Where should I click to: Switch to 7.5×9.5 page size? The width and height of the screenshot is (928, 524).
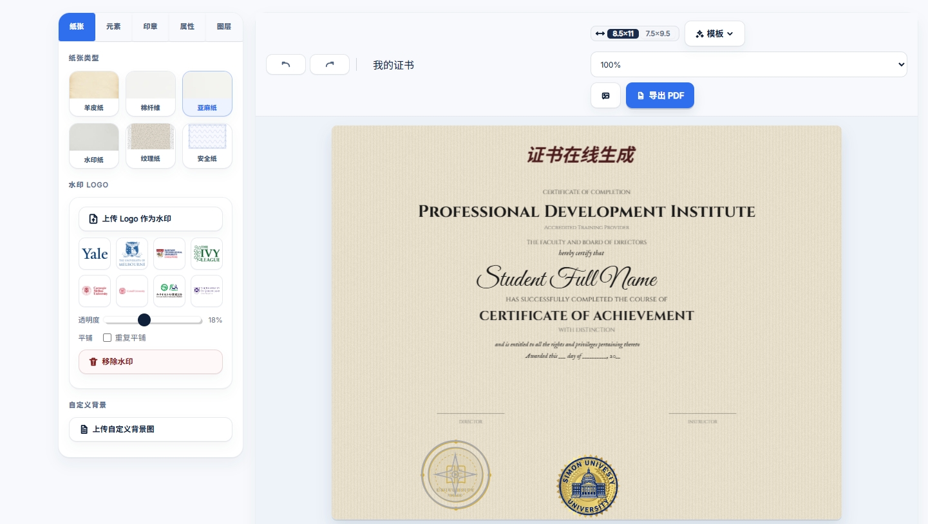point(658,33)
